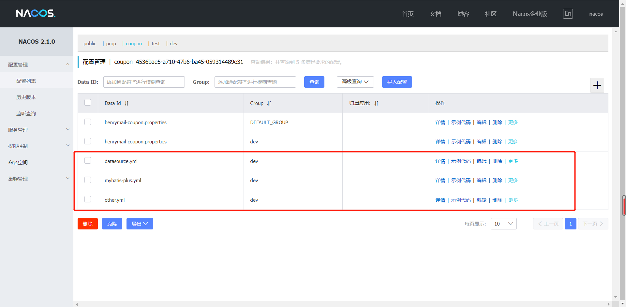
Task: Open 历史版本 in the sidebar
Action: pos(26,97)
